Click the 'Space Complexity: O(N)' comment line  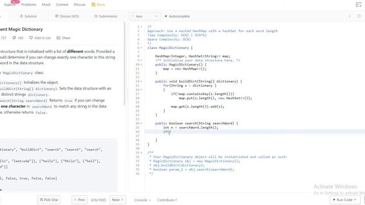click(169, 39)
